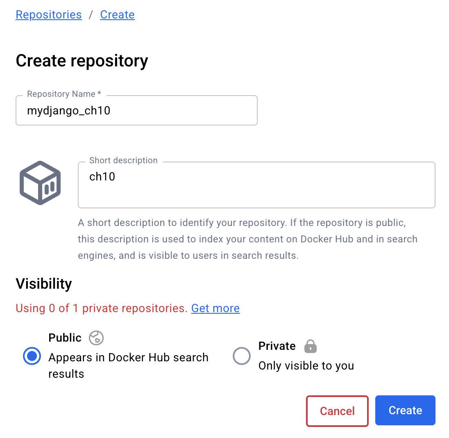This screenshot has height=438, width=449.
Task: Click the 'Private' option label text
Action: 277,346
